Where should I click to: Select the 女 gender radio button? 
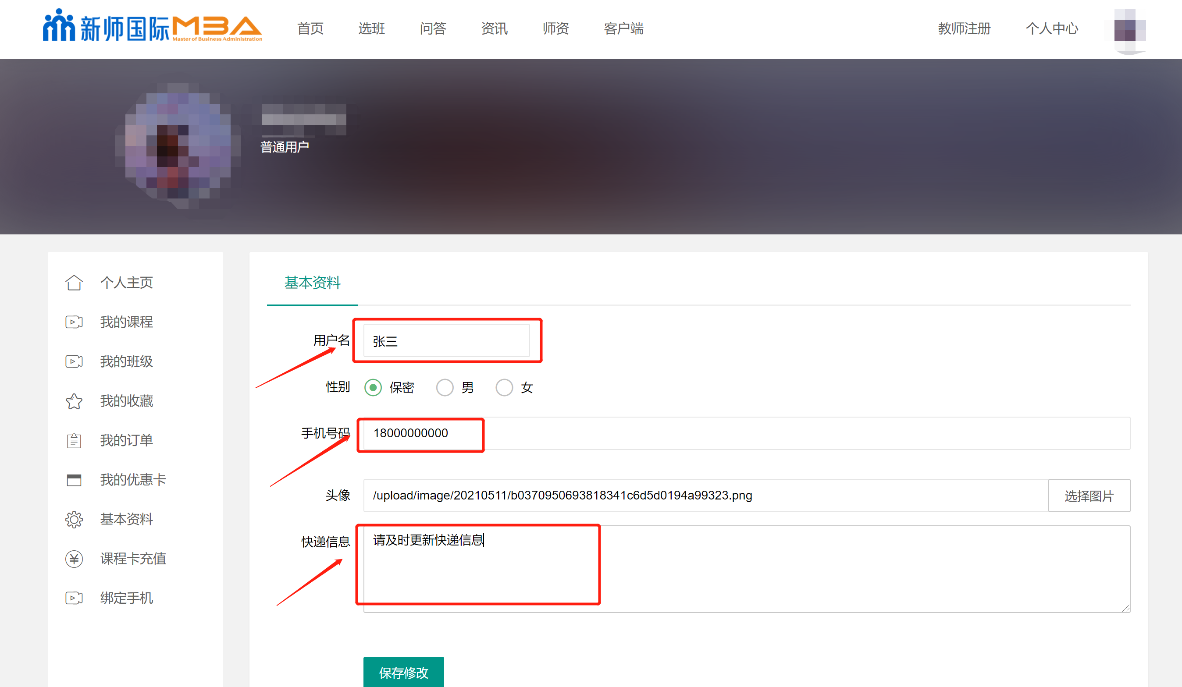504,388
